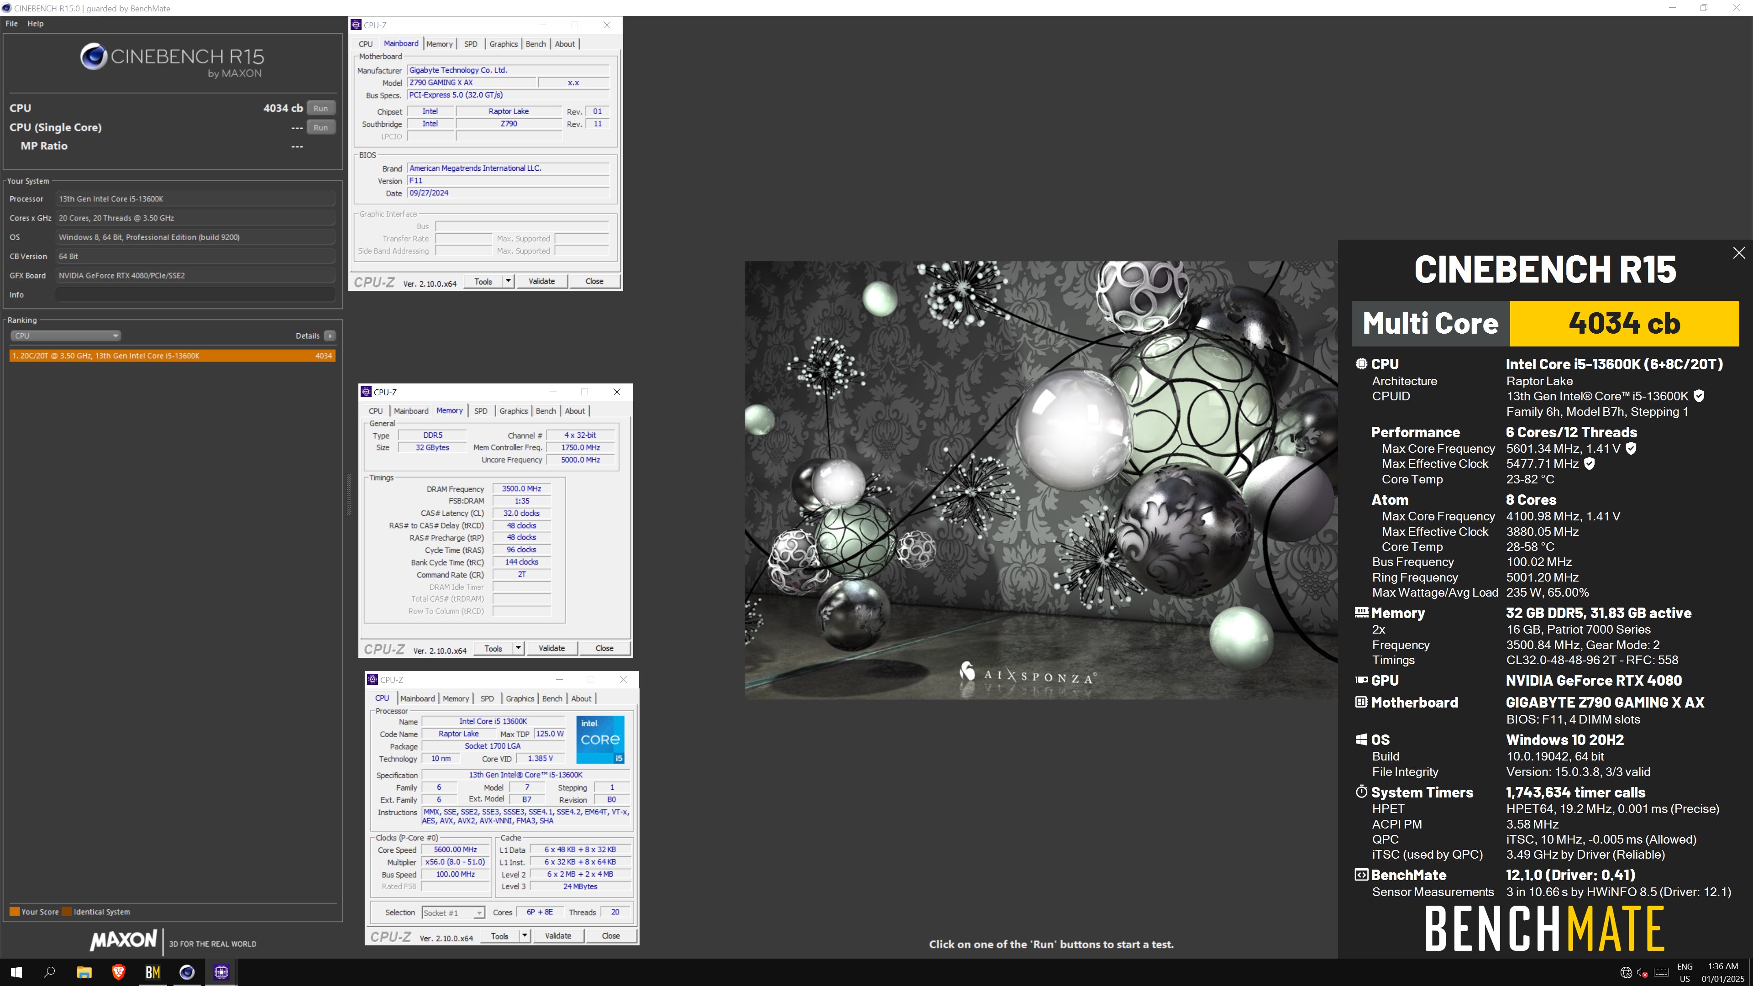
Task: Launch Brave browser from taskbar
Action: [118, 972]
